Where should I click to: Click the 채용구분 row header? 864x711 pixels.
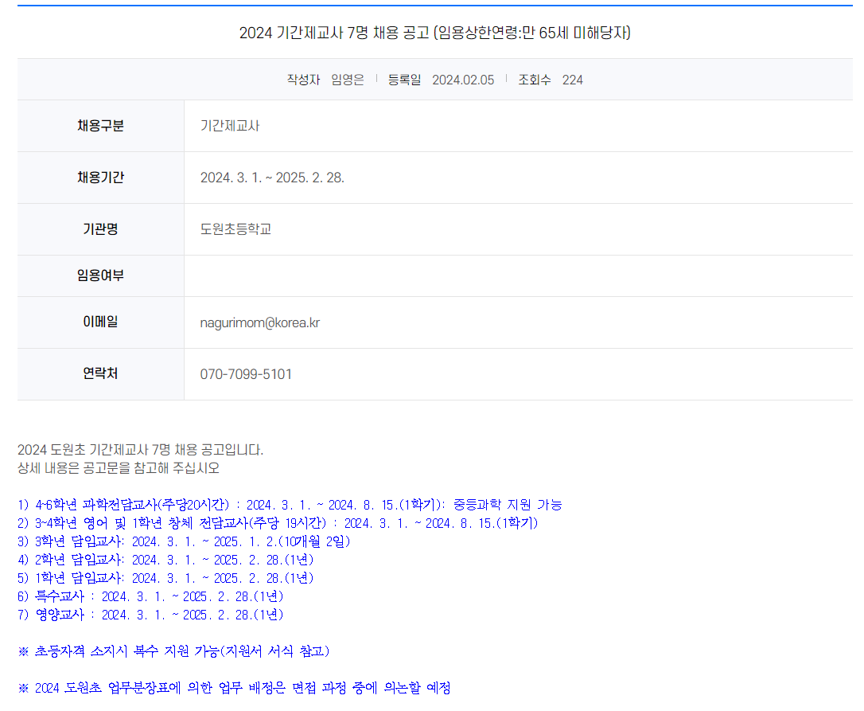pos(101,126)
